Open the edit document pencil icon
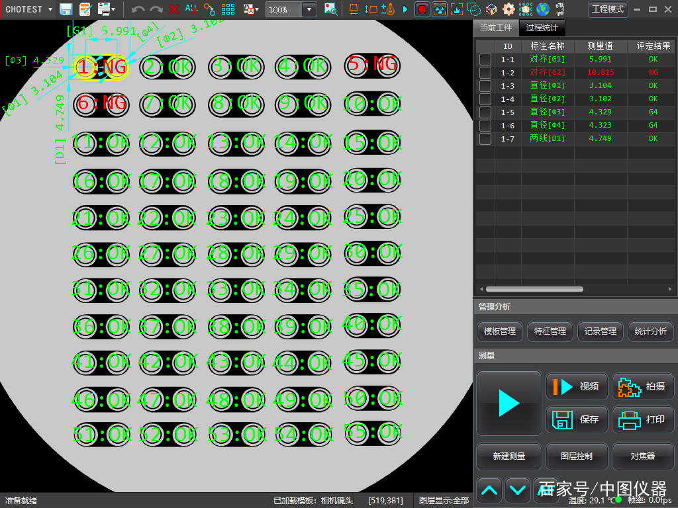 pyautogui.click(x=85, y=9)
